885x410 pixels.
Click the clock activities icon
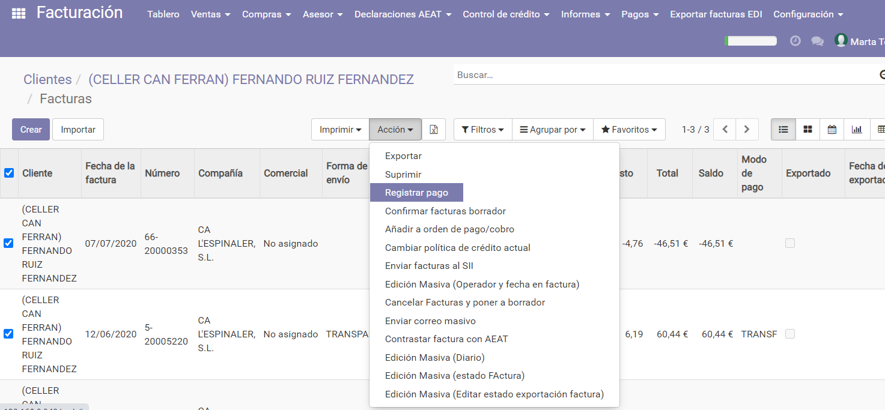click(x=795, y=41)
